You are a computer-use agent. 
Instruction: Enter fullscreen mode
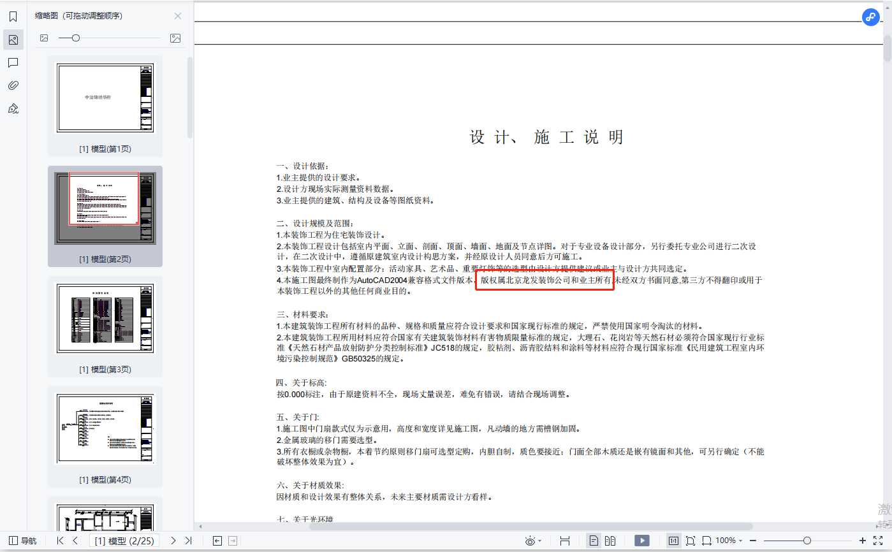(878, 541)
